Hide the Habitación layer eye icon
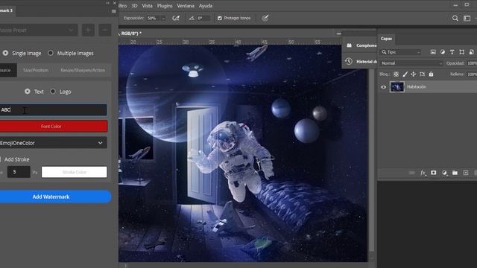This screenshot has height=268, width=477. coord(383,87)
